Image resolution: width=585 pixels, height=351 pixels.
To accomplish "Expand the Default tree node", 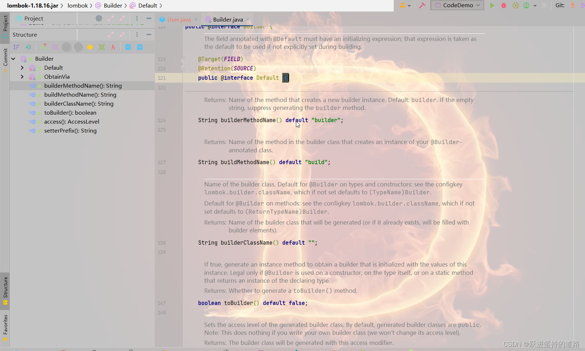I will click(22, 68).
